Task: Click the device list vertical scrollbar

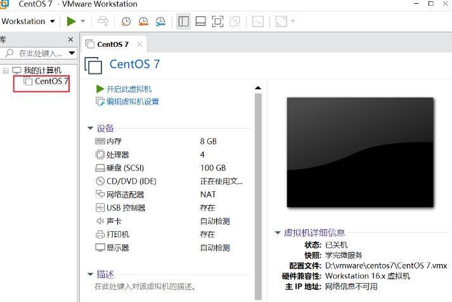Action: pos(258,196)
